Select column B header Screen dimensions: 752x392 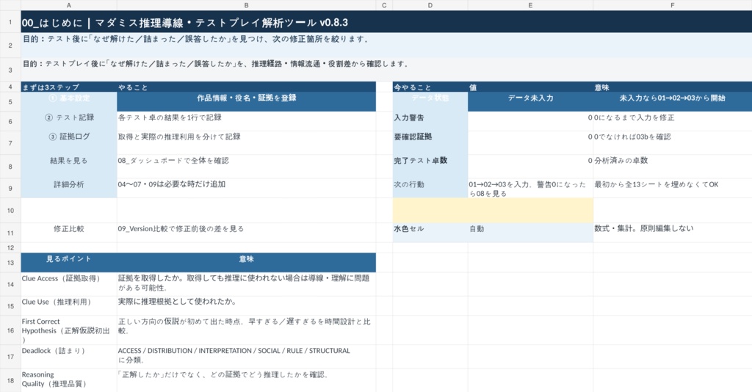tap(246, 5)
